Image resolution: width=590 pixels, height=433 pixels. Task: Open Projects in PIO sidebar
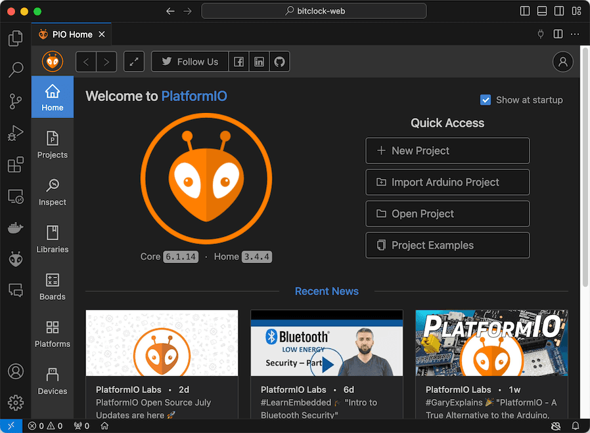(x=53, y=144)
